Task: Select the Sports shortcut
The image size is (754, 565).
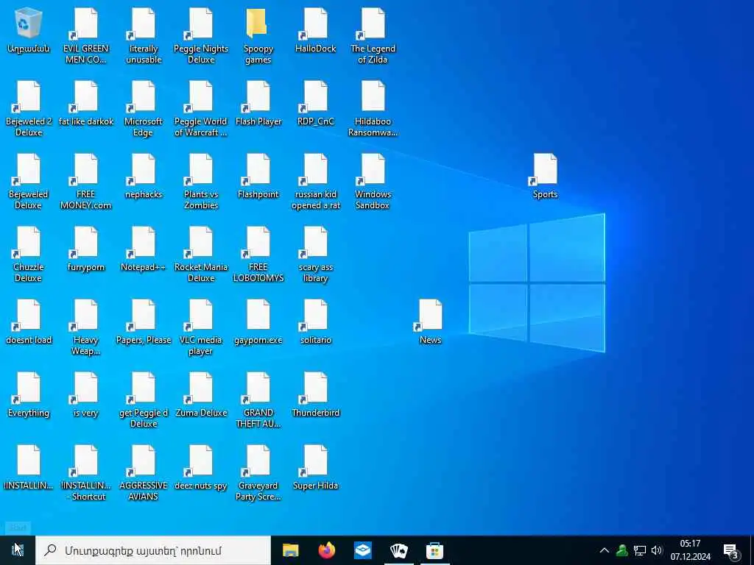Action: click(x=545, y=177)
